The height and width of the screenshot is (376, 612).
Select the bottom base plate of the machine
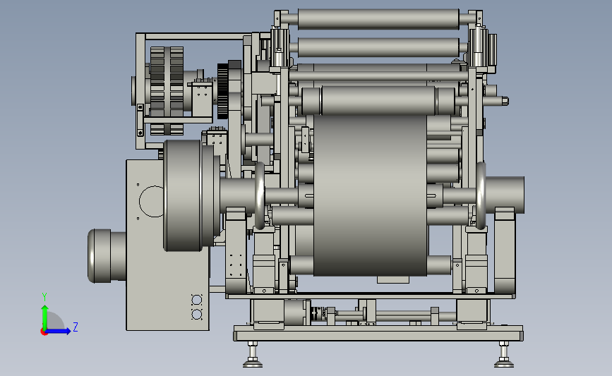tap(378, 333)
